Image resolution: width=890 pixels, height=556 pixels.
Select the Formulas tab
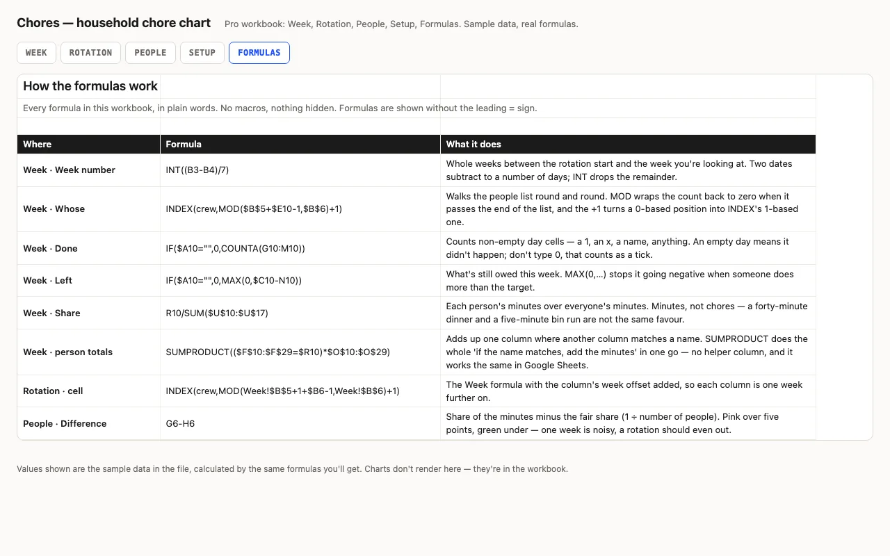pos(259,53)
